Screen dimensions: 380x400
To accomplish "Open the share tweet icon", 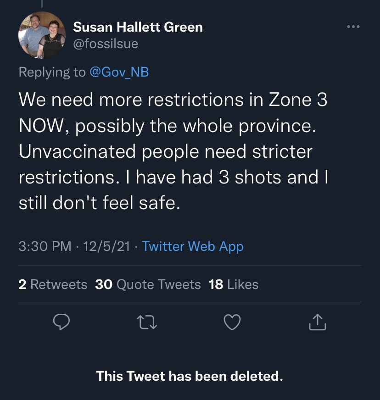I will pyautogui.click(x=318, y=323).
